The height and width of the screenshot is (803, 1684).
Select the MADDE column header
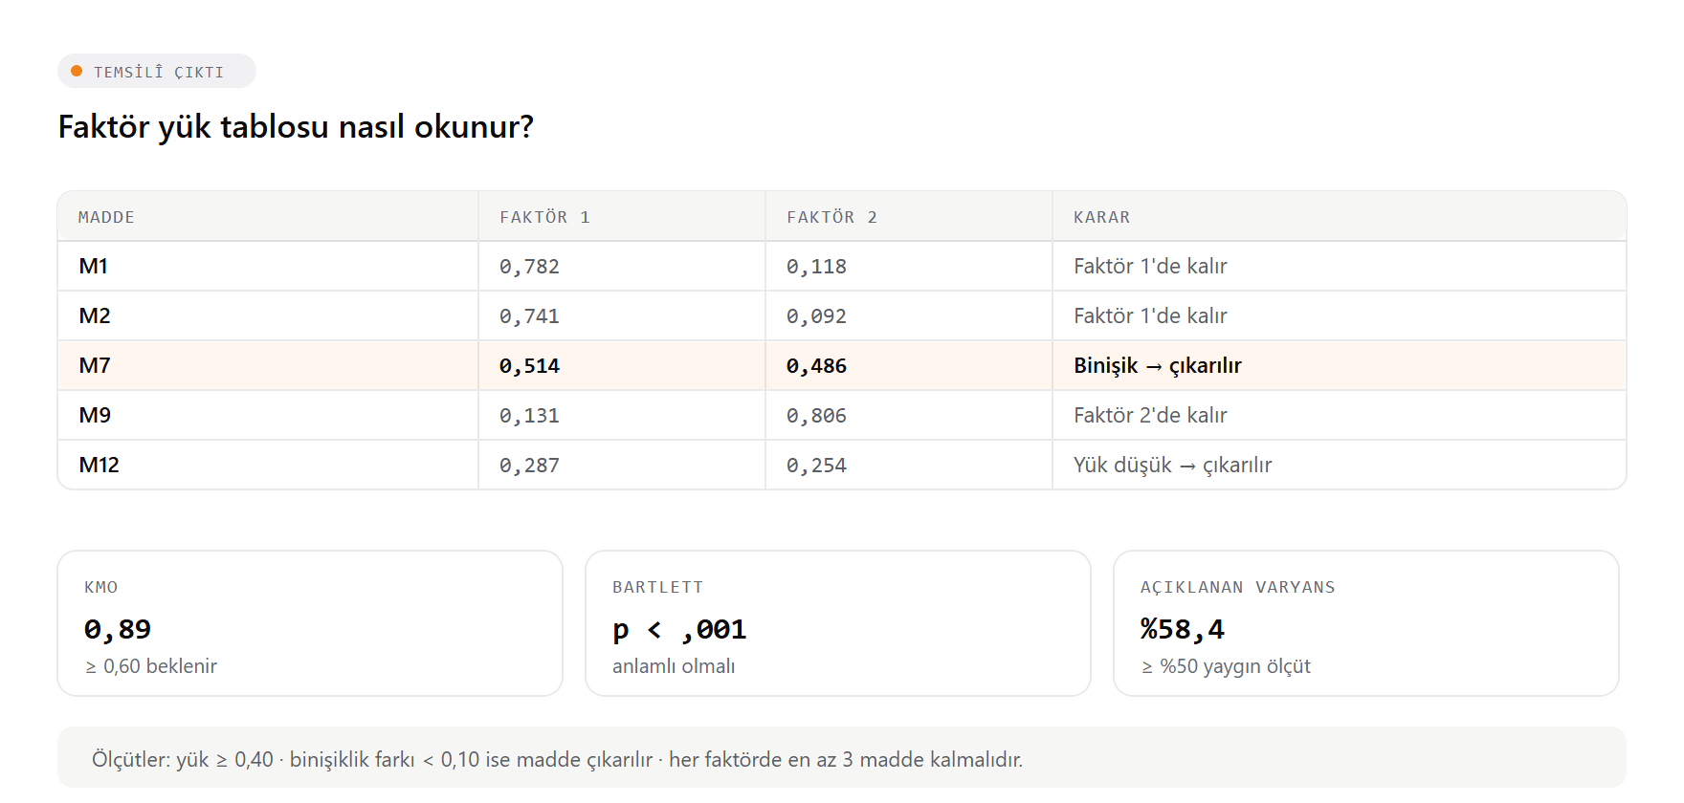[x=106, y=217]
